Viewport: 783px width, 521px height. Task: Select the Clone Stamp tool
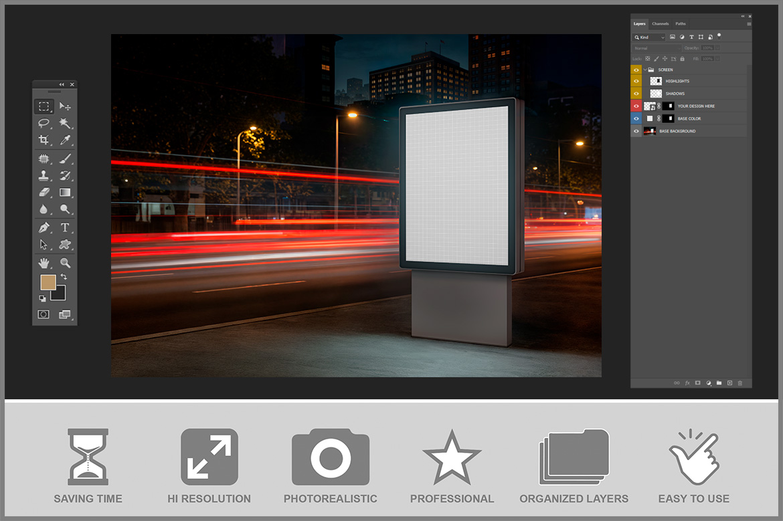pyautogui.click(x=43, y=176)
